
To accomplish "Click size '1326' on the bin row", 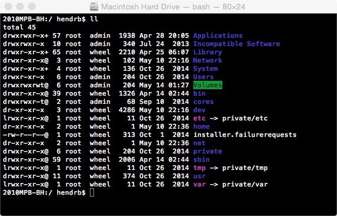I will click(127, 93).
